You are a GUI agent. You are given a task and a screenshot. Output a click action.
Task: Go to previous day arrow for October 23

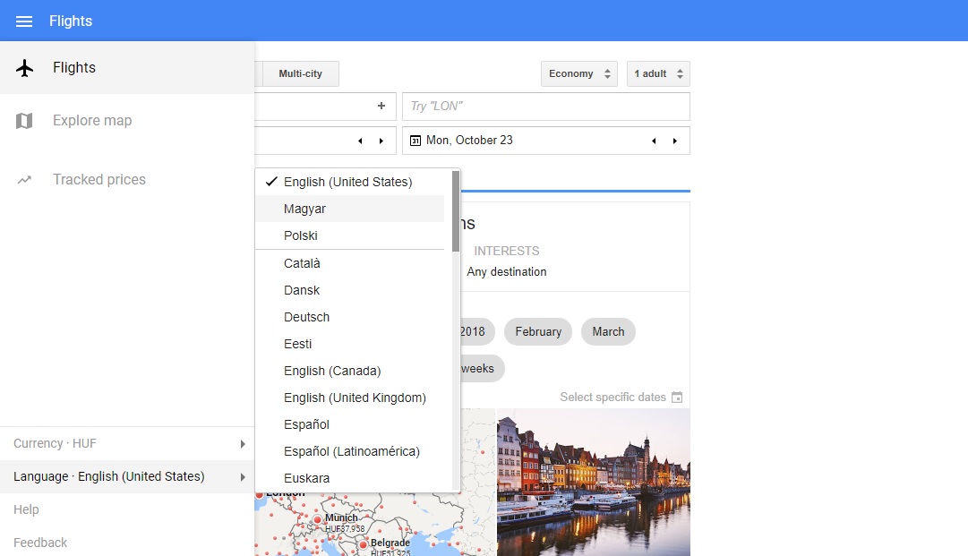point(654,141)
